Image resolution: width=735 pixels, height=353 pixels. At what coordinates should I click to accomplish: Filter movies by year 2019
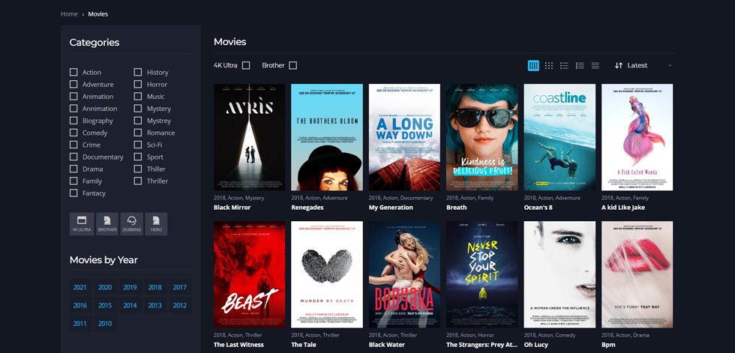tap(130, 288)
